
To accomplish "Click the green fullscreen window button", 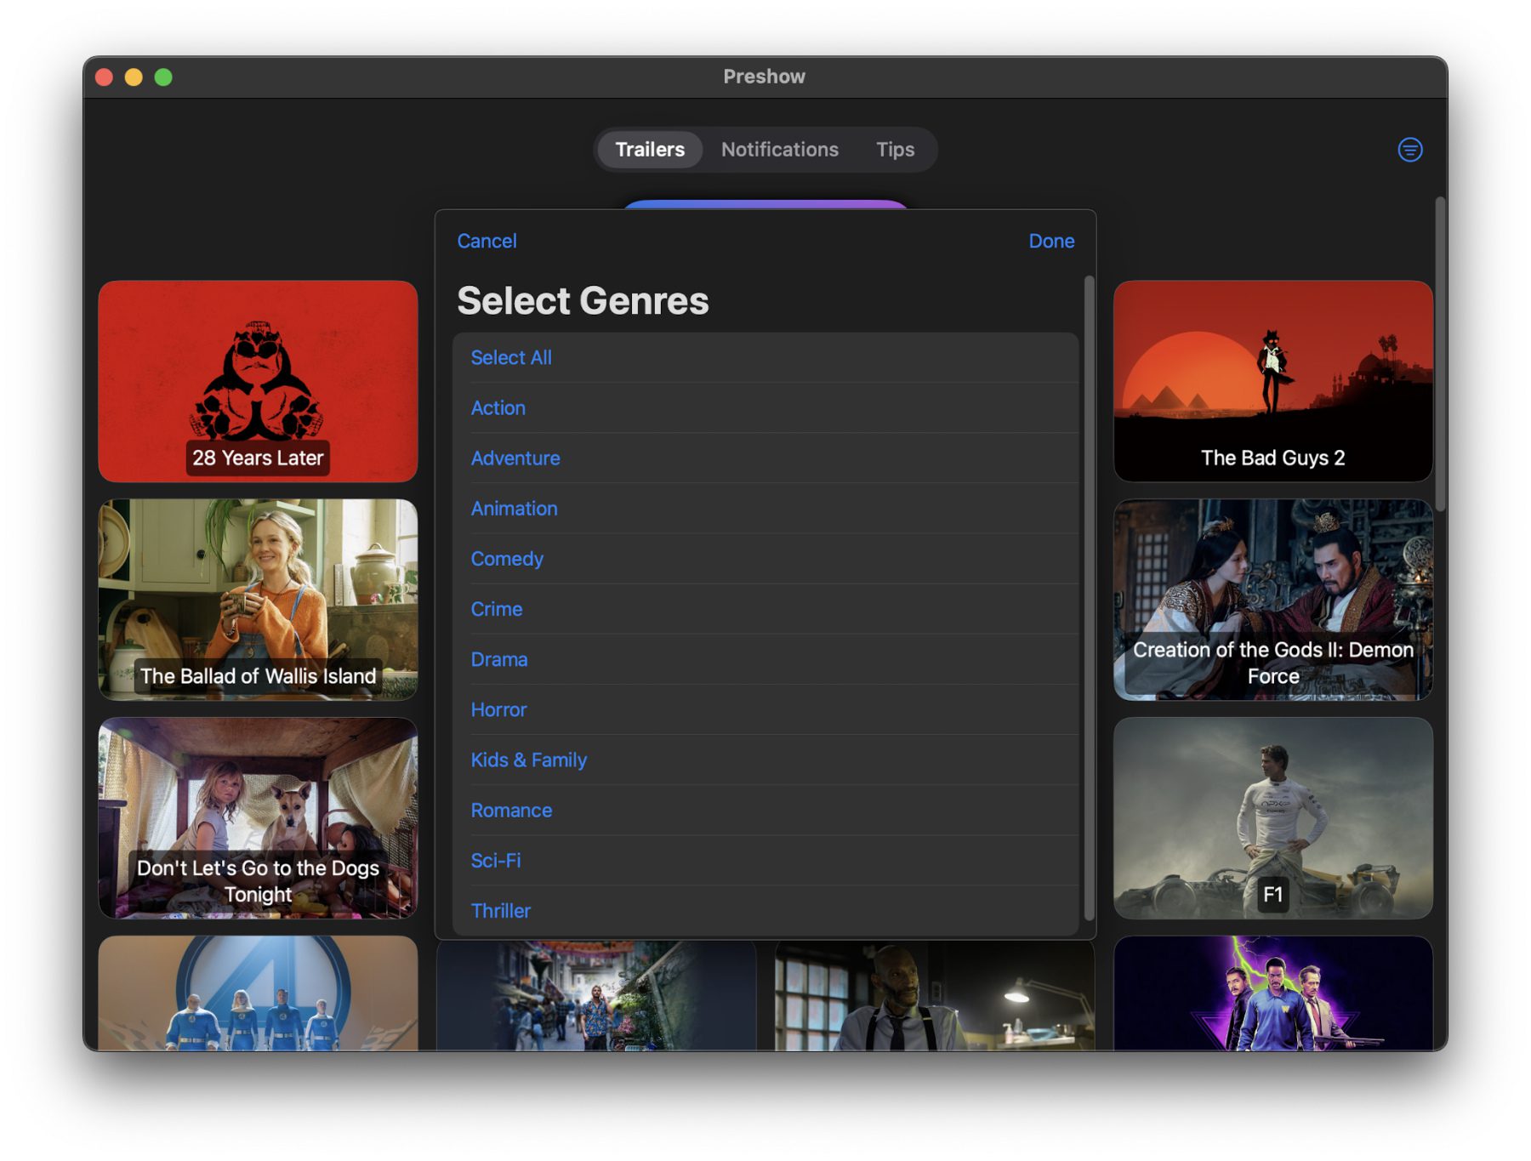I will (x=163, y=77).
